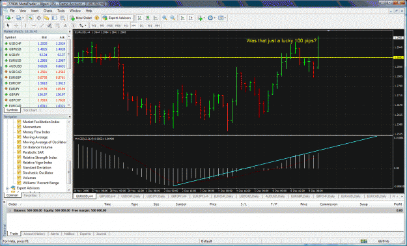Open the Strategy Tester magnifier icon

point(63,18)
